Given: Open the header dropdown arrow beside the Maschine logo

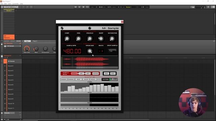Looking at the screenshot, I should 23,7.
